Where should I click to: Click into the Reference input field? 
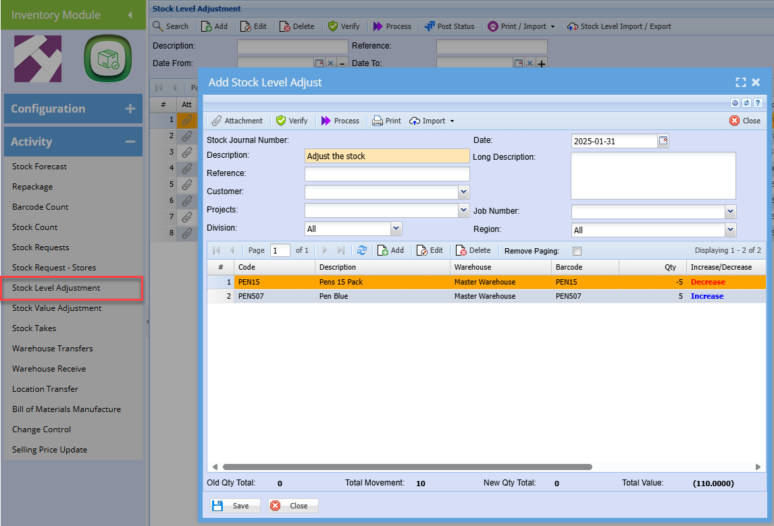tap(386, 174)
